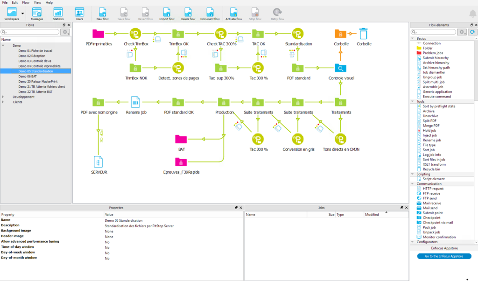478x281 pixels.
Task: Select Demo 06 BAT flow
Action: pos(27,76)
